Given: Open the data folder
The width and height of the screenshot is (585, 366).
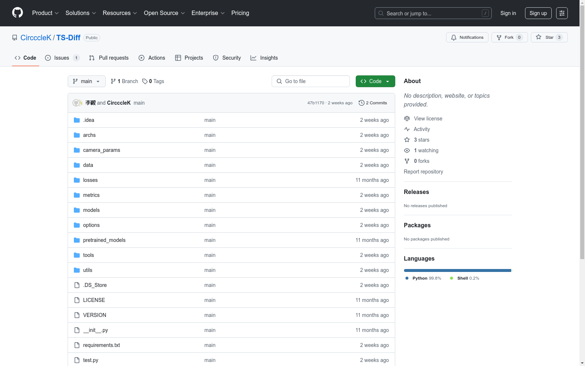Looking at the screenshot, I should tap(88, 165).
